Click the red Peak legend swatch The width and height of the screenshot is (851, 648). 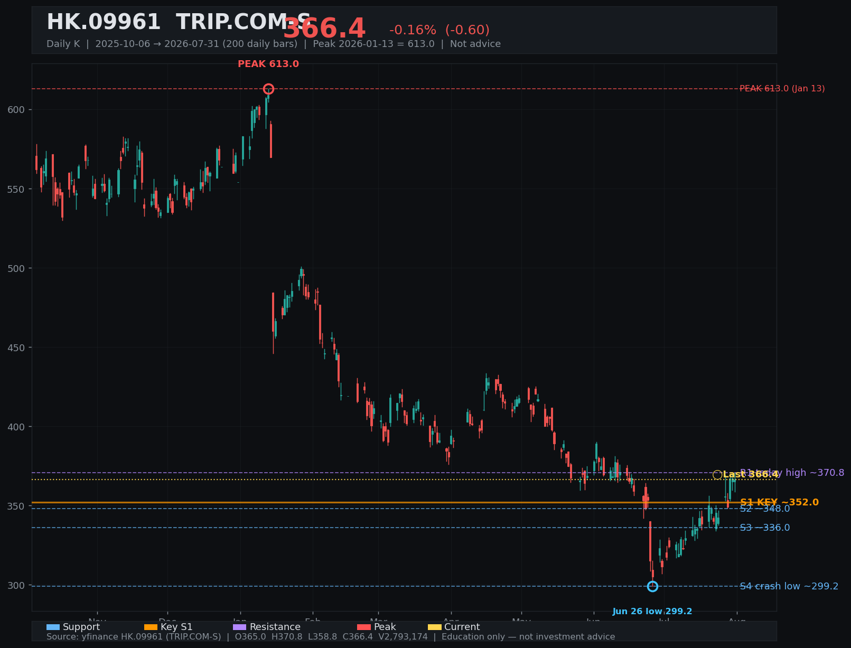(364, 627)
